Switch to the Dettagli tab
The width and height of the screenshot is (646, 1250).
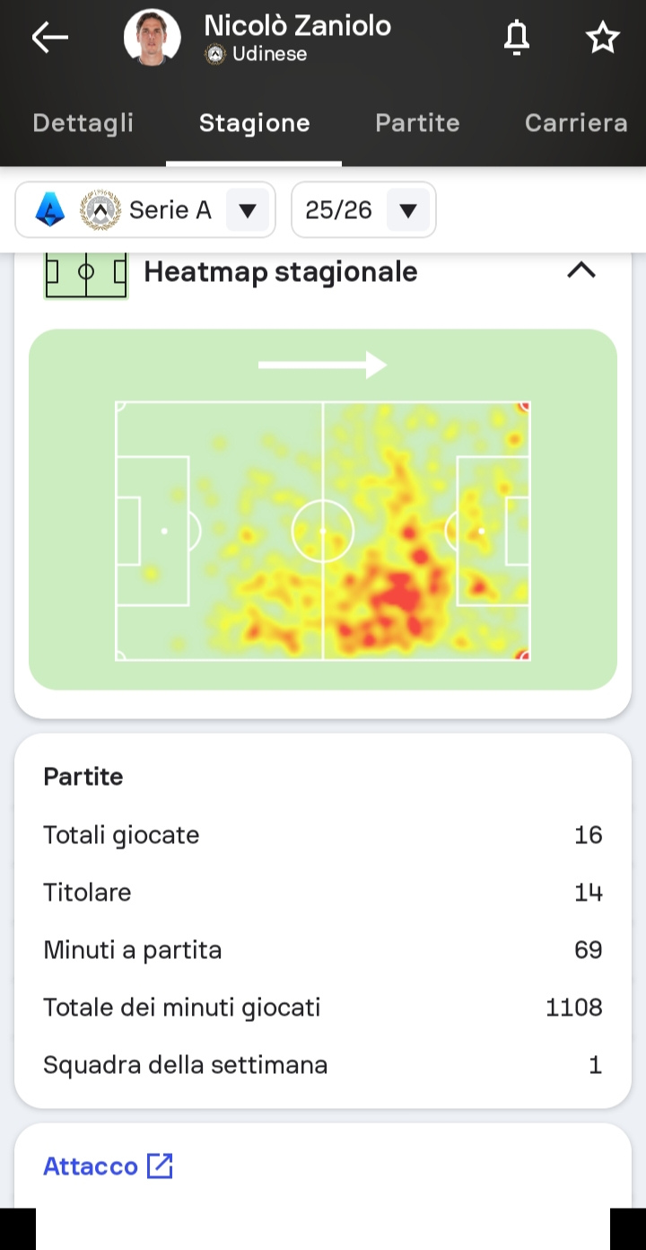pyautogui.click(x=83, y=123)
